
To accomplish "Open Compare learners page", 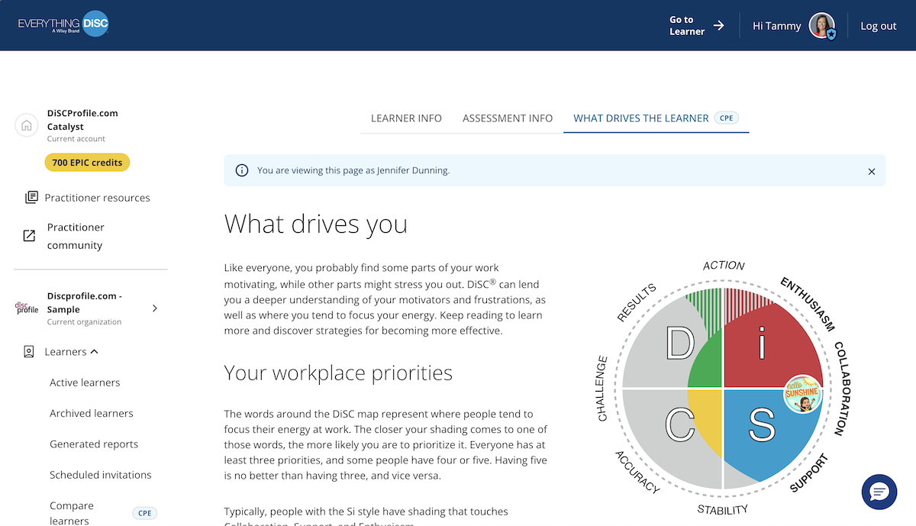I will tap(72, 513).
